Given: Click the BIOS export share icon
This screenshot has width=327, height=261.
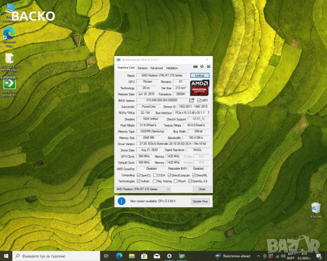Looking at the screenshot, I should click(192, 100).
